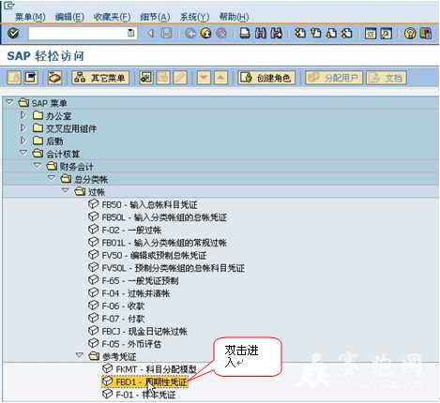Click the yellow Exit icon
The height and width of the screenshot is (403, 440).
click(205, 33)
